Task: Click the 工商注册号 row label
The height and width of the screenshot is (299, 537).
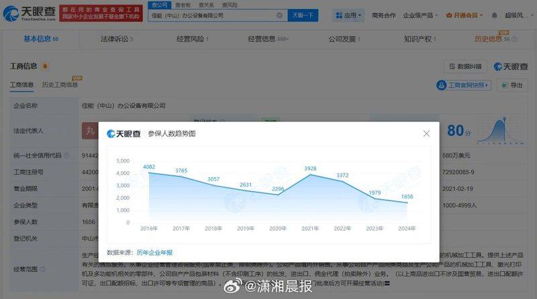Action: pos(28,172)
